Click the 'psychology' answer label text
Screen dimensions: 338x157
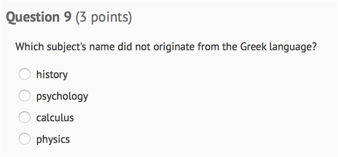click(62, 96)
